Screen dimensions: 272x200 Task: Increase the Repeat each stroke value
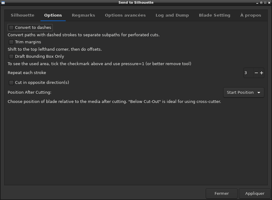point(262,73)
